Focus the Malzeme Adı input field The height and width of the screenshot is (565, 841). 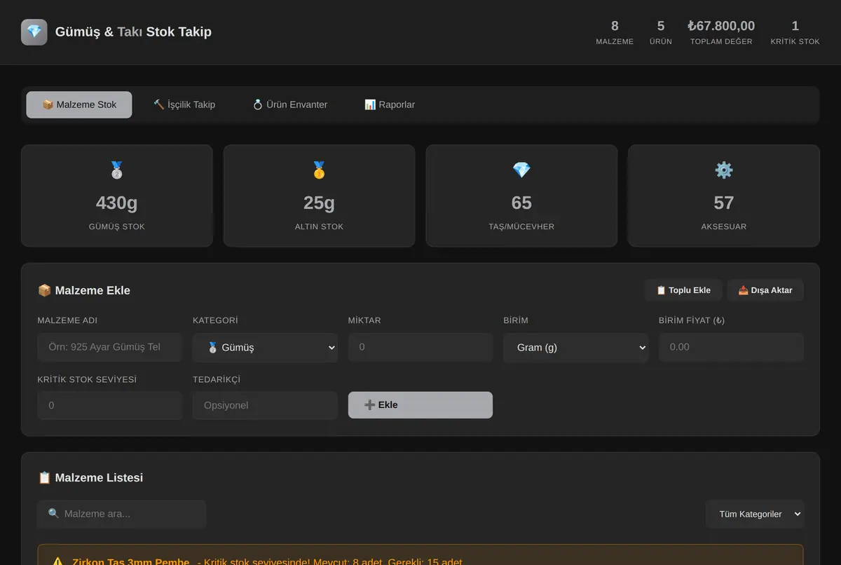[110, 347]
